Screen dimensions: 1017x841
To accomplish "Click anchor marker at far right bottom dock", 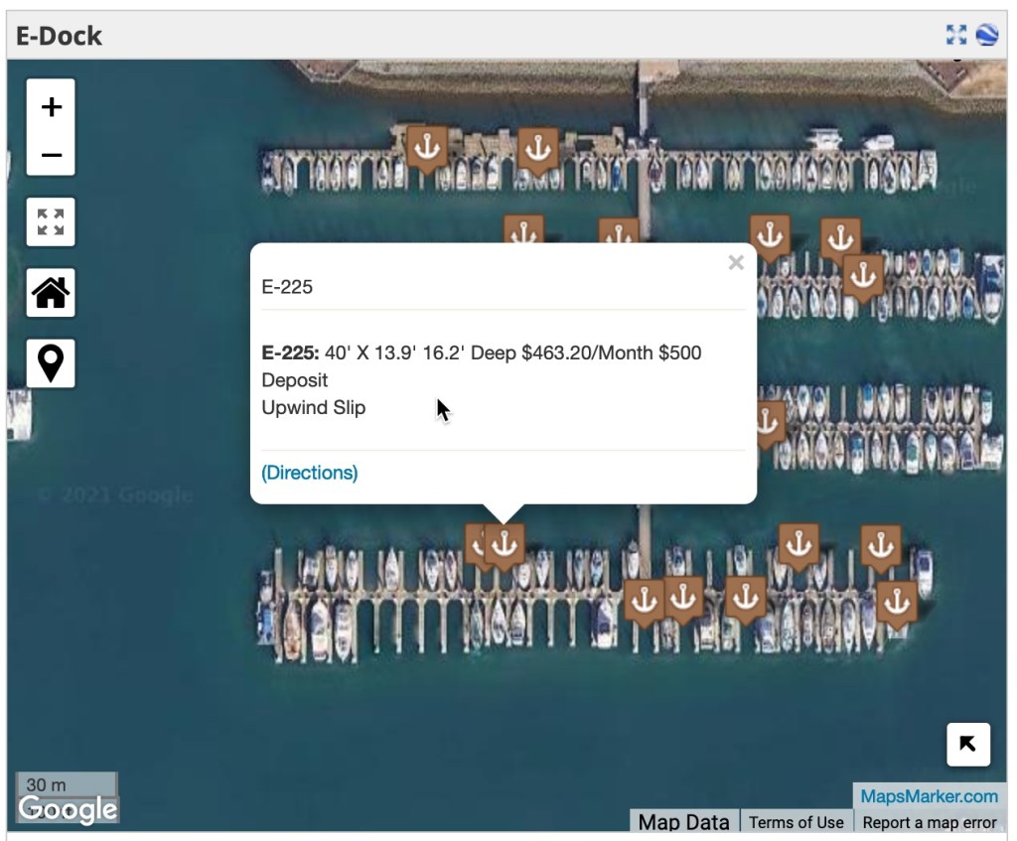I will (x=897, y=602).
